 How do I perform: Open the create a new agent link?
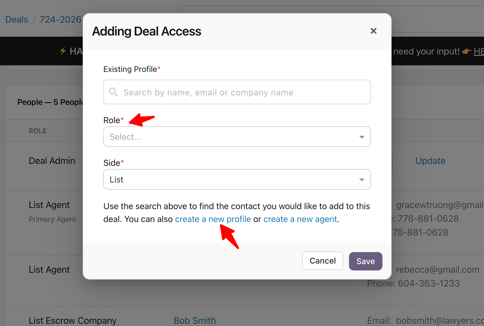point(300,219)
